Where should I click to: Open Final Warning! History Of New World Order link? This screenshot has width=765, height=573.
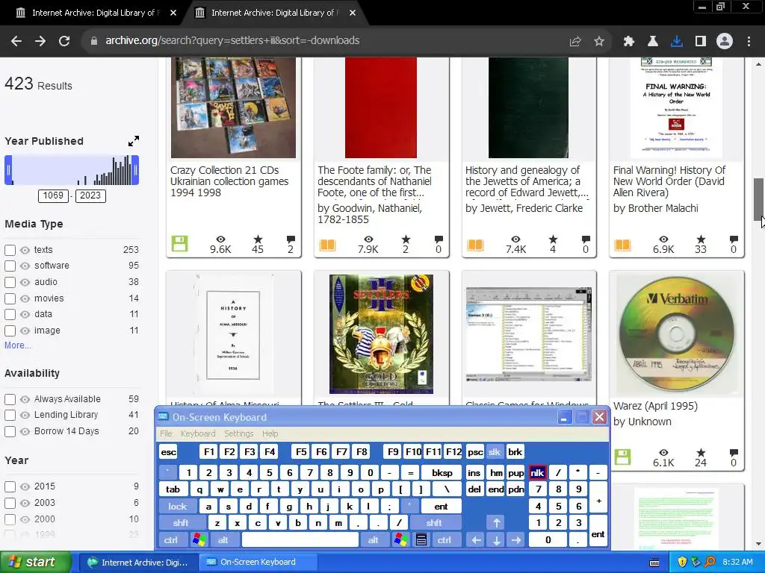669,181
